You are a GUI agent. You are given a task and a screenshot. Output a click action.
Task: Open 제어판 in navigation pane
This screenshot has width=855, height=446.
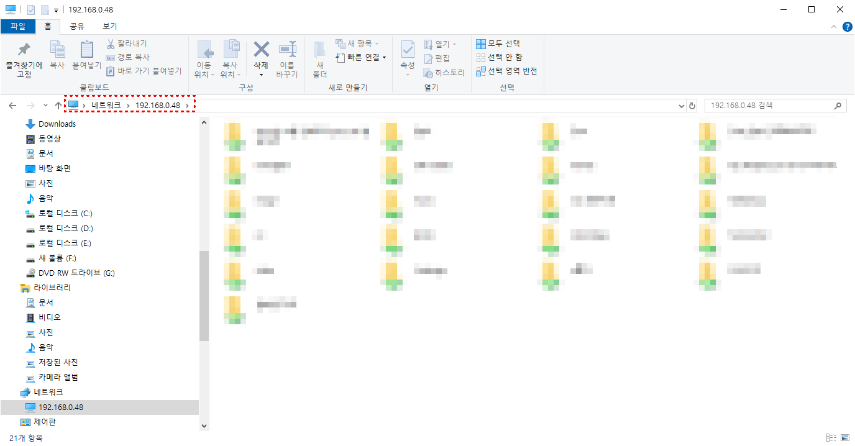coord(45,422)
